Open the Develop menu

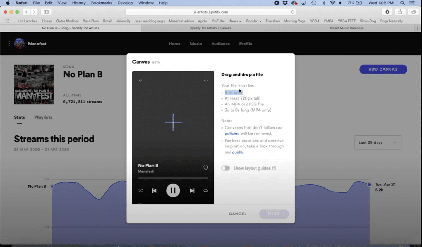point(125,3)
